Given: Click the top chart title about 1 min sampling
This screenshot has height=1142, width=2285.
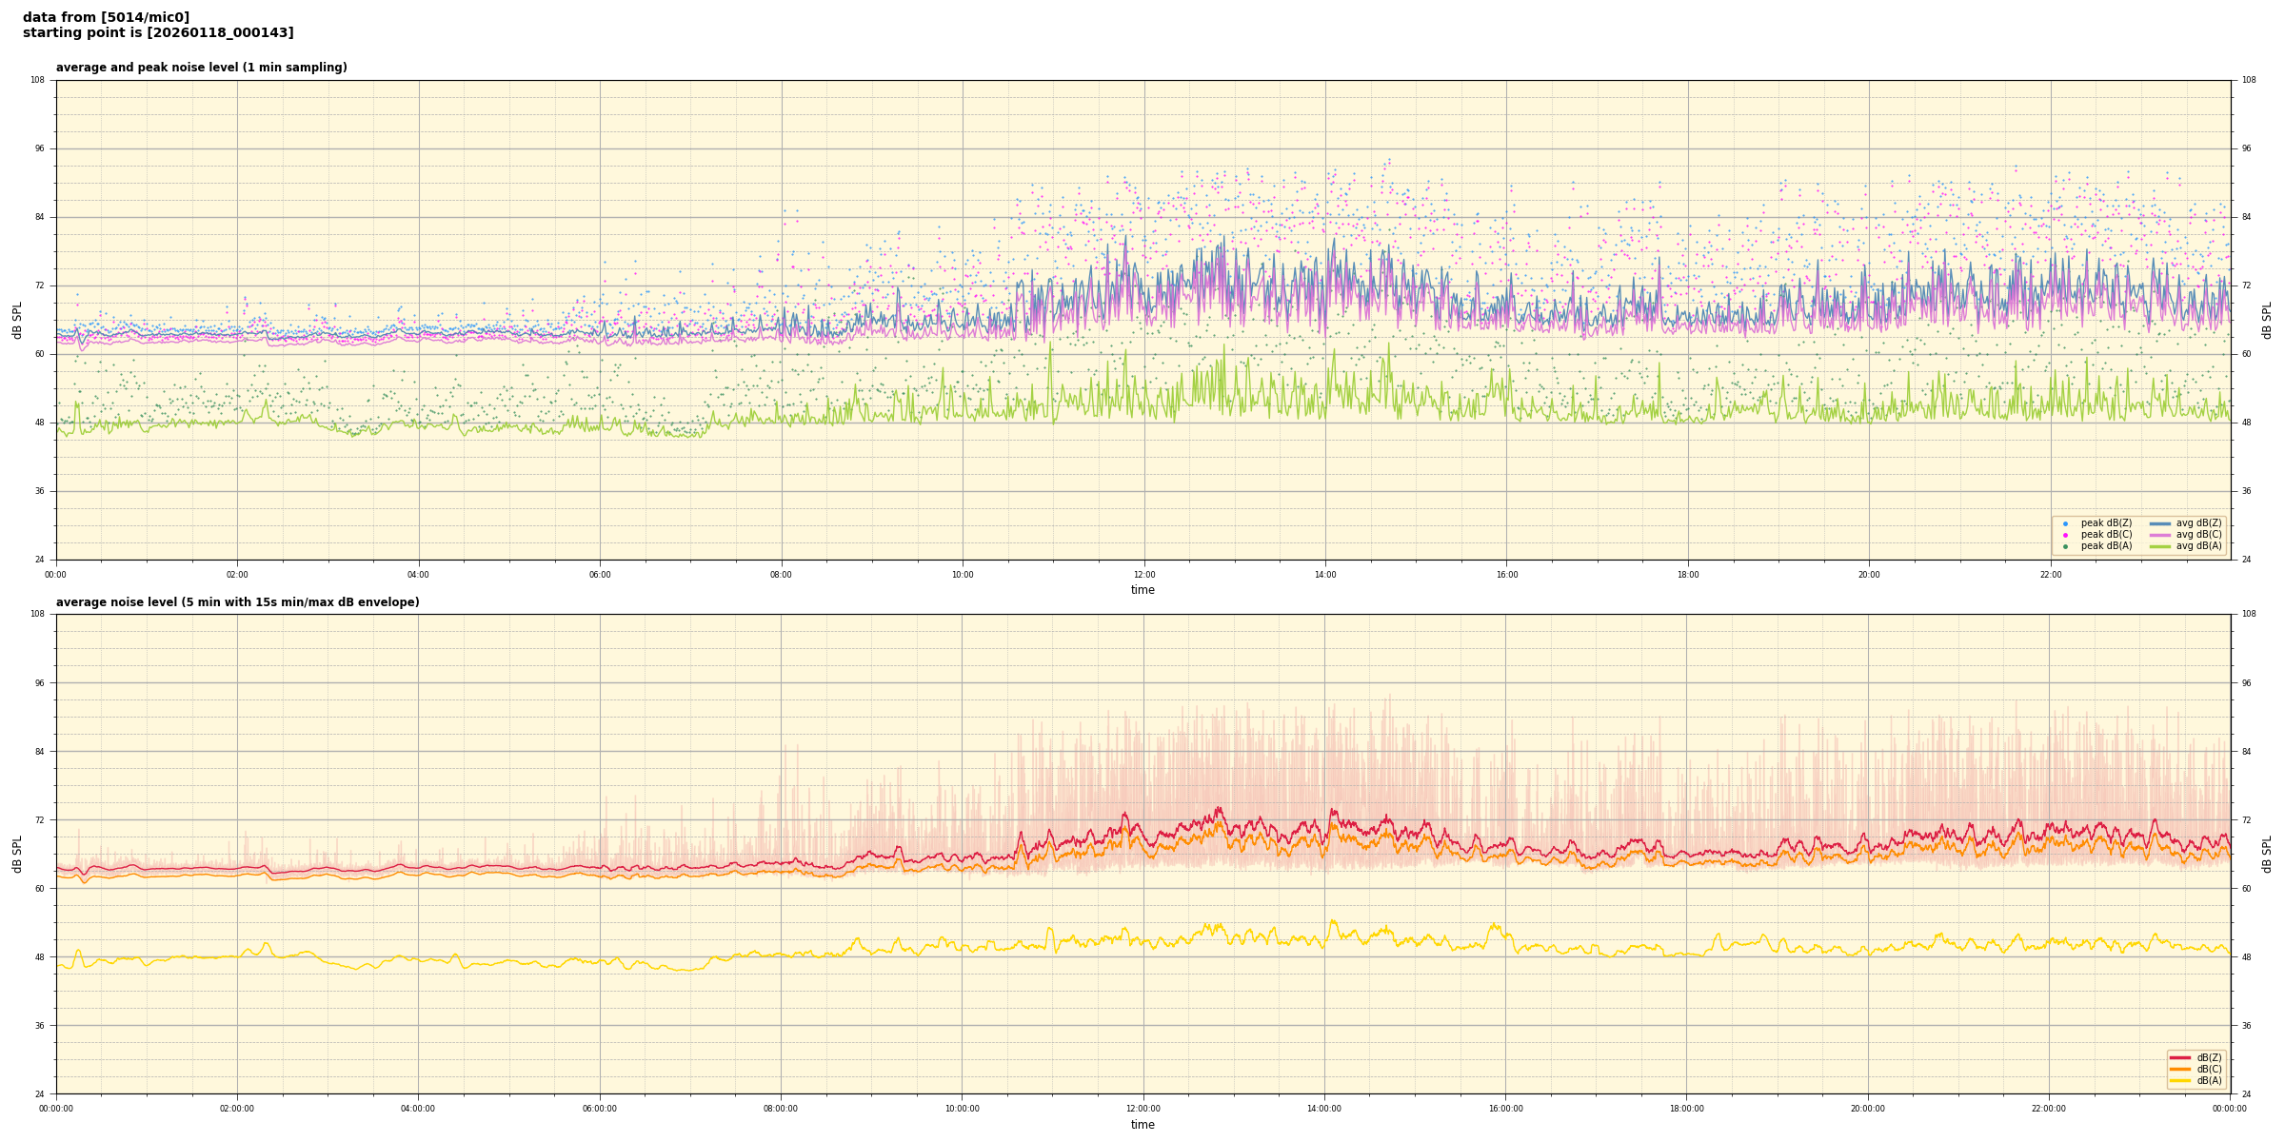Looking at the screenshot, I should [201, 68].
